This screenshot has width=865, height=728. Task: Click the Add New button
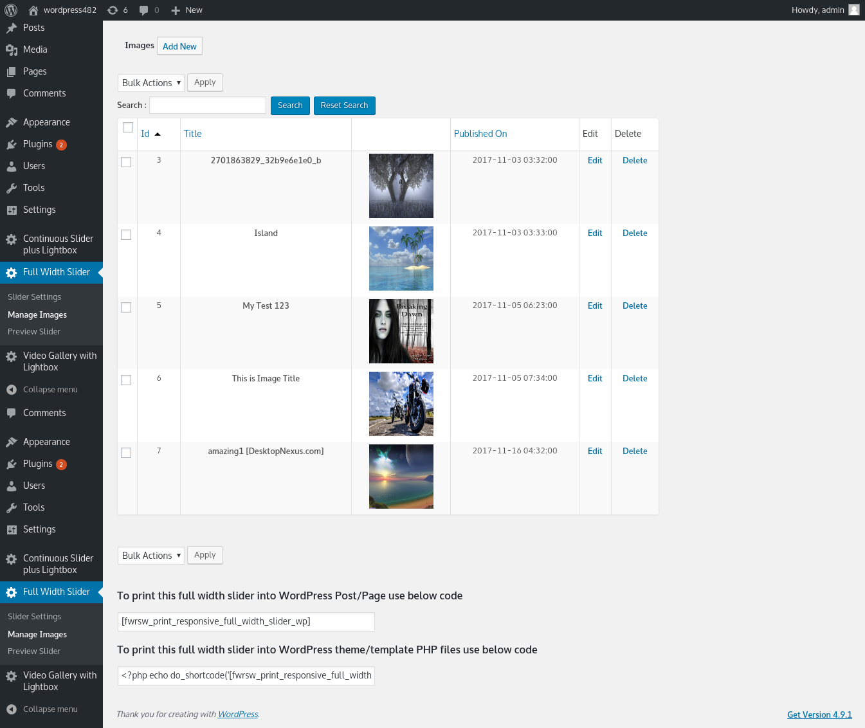[179, 46]
